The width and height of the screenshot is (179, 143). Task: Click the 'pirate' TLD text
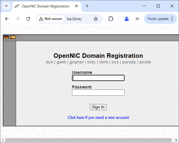tap(145, 62)
